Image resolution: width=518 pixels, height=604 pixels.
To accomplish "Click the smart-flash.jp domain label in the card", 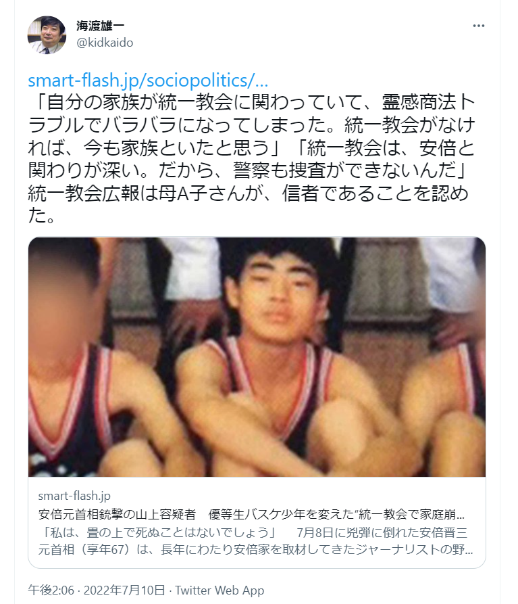I will 74,496.
